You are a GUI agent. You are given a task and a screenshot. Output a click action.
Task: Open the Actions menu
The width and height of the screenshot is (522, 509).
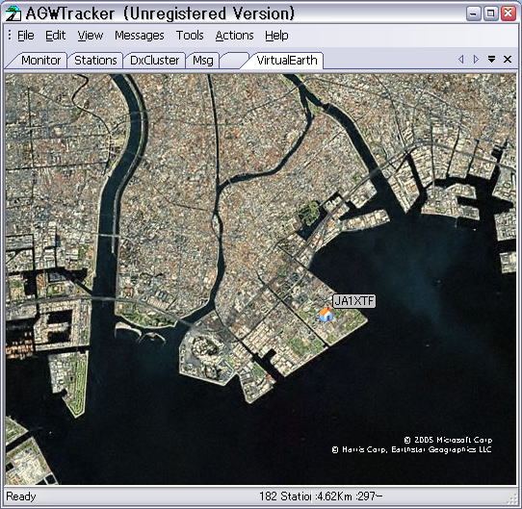234,36
